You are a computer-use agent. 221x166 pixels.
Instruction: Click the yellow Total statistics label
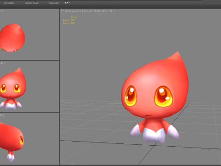(x=74, y=17)
